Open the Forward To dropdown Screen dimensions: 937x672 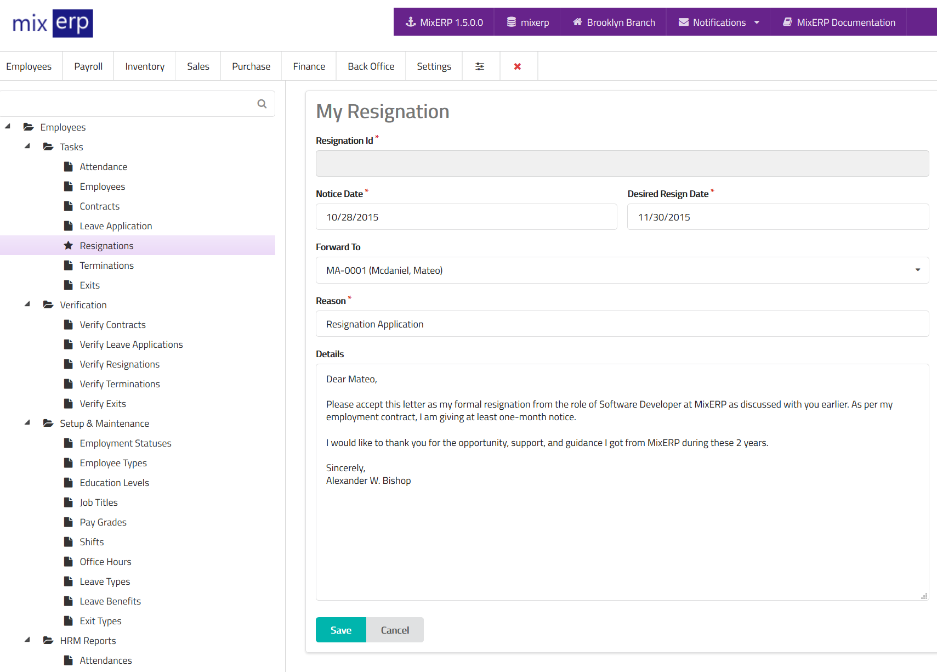point(622,270)
